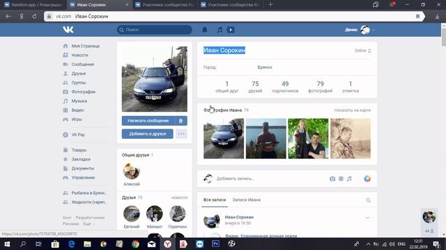Click the 1 отметка counter
The image size is (446, 250).
click(351, 87)
